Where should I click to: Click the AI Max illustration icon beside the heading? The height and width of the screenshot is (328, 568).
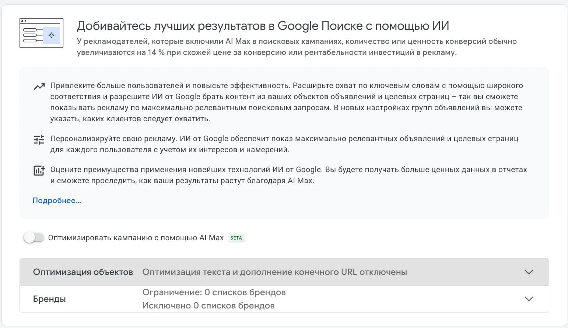pyautogui.click(x=41, y=33)
